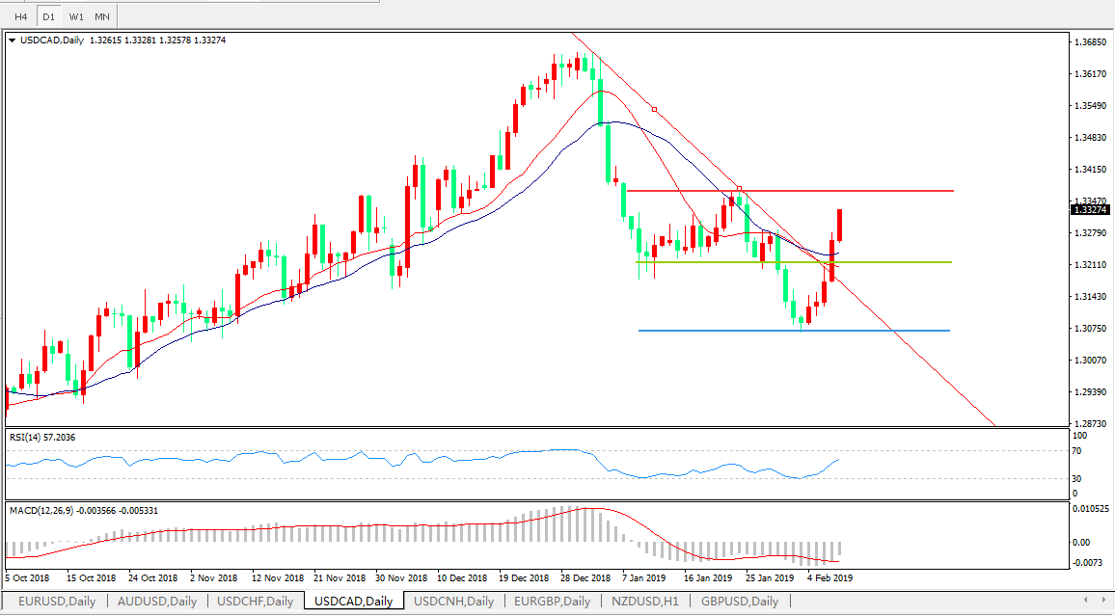Viewport: 1115px width, 616px height.
Task: Enable the W1 weekly timeframe
Action: tap(76, 16)
